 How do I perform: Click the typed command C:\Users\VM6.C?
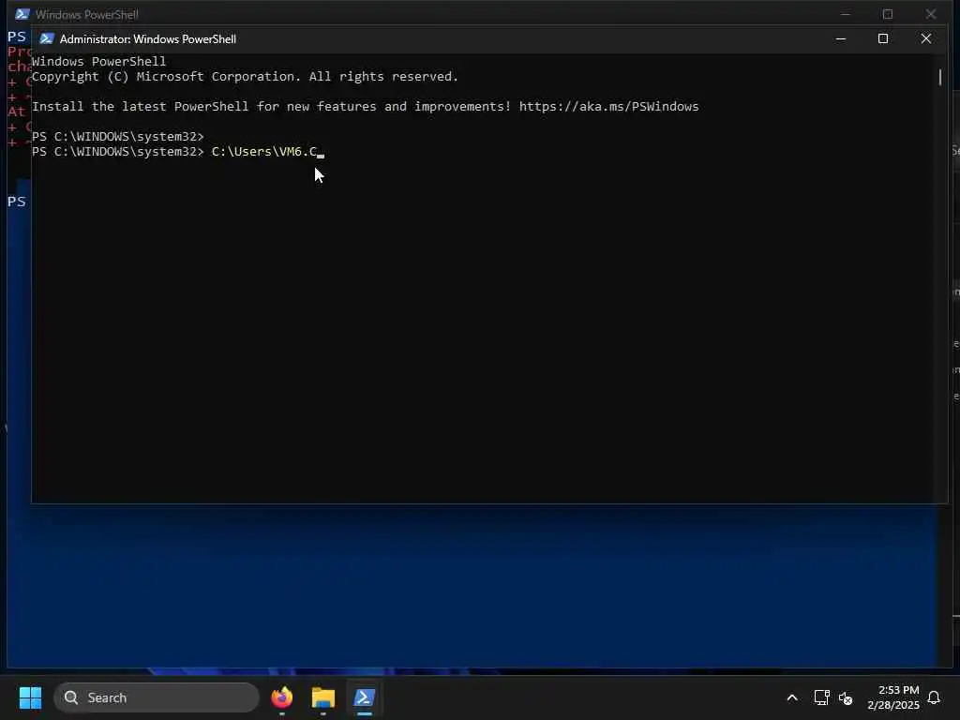(x=263, y=151)
